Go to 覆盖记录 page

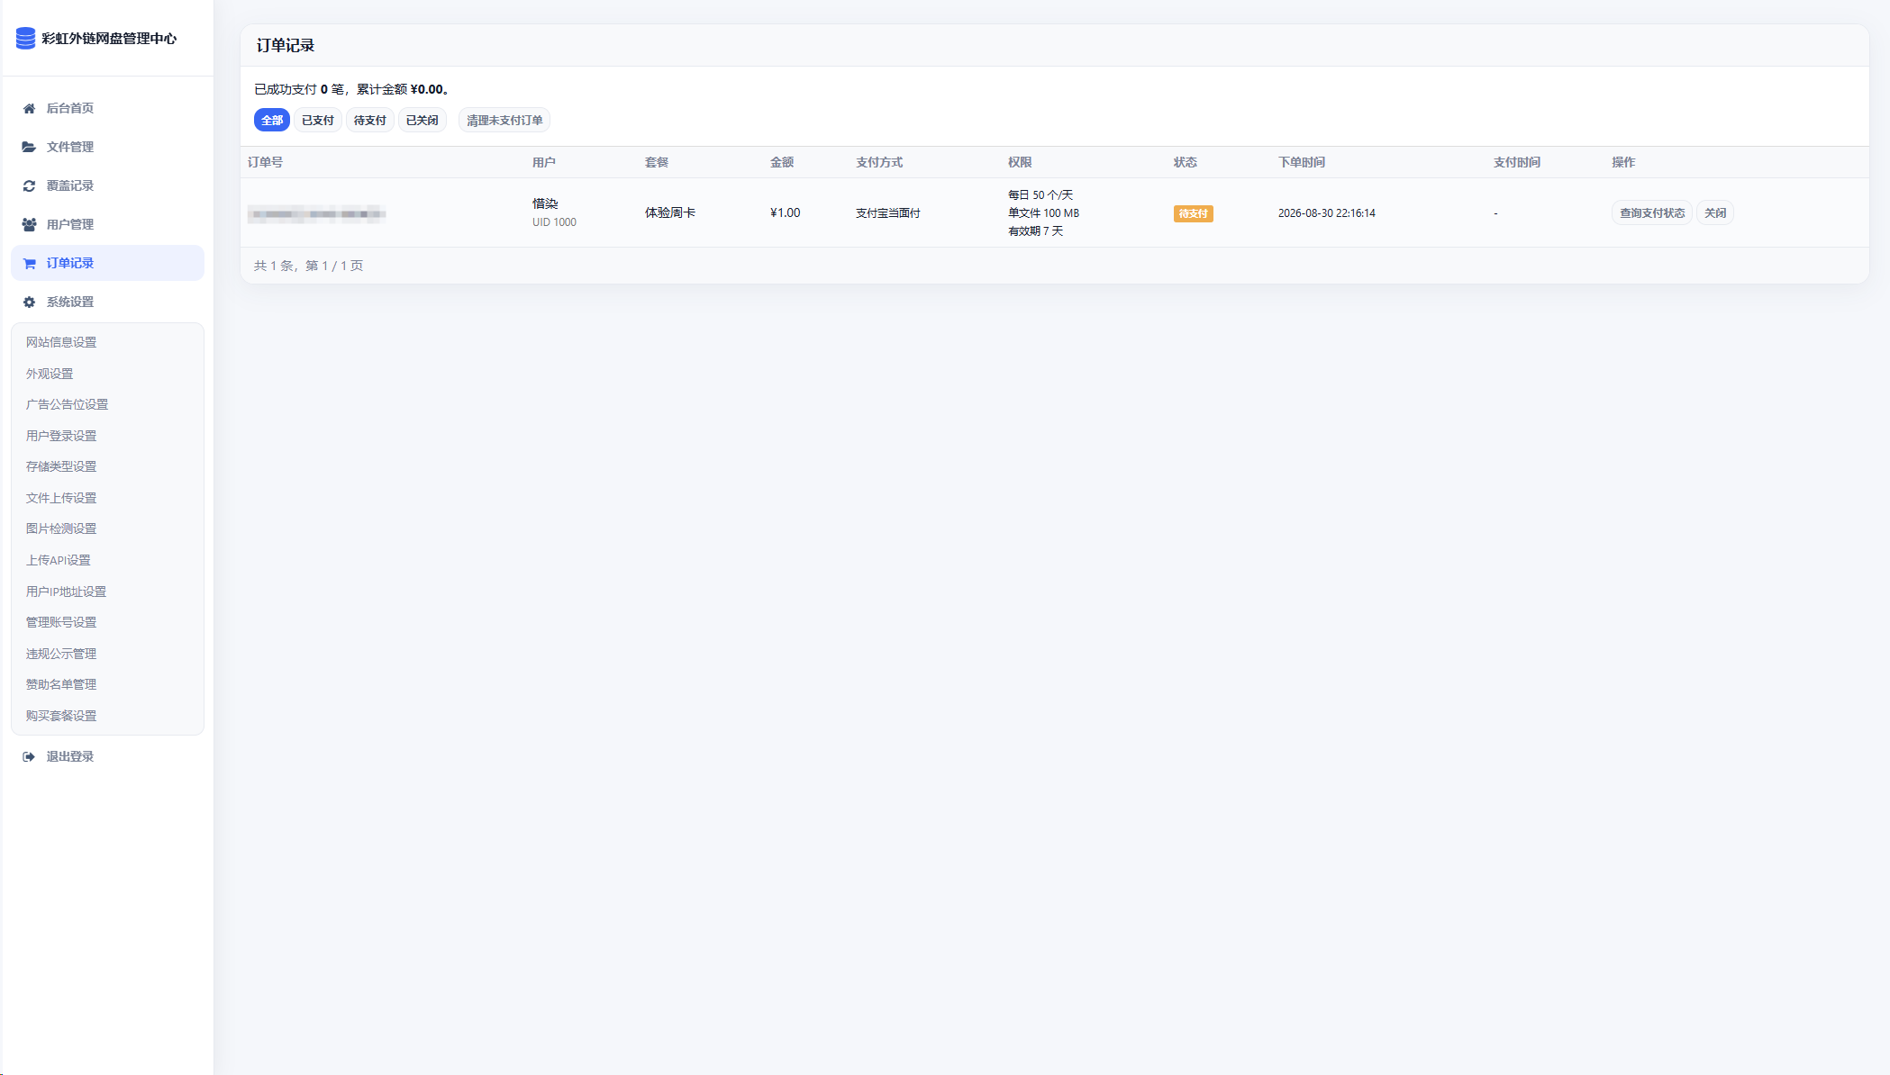[107, 185]
